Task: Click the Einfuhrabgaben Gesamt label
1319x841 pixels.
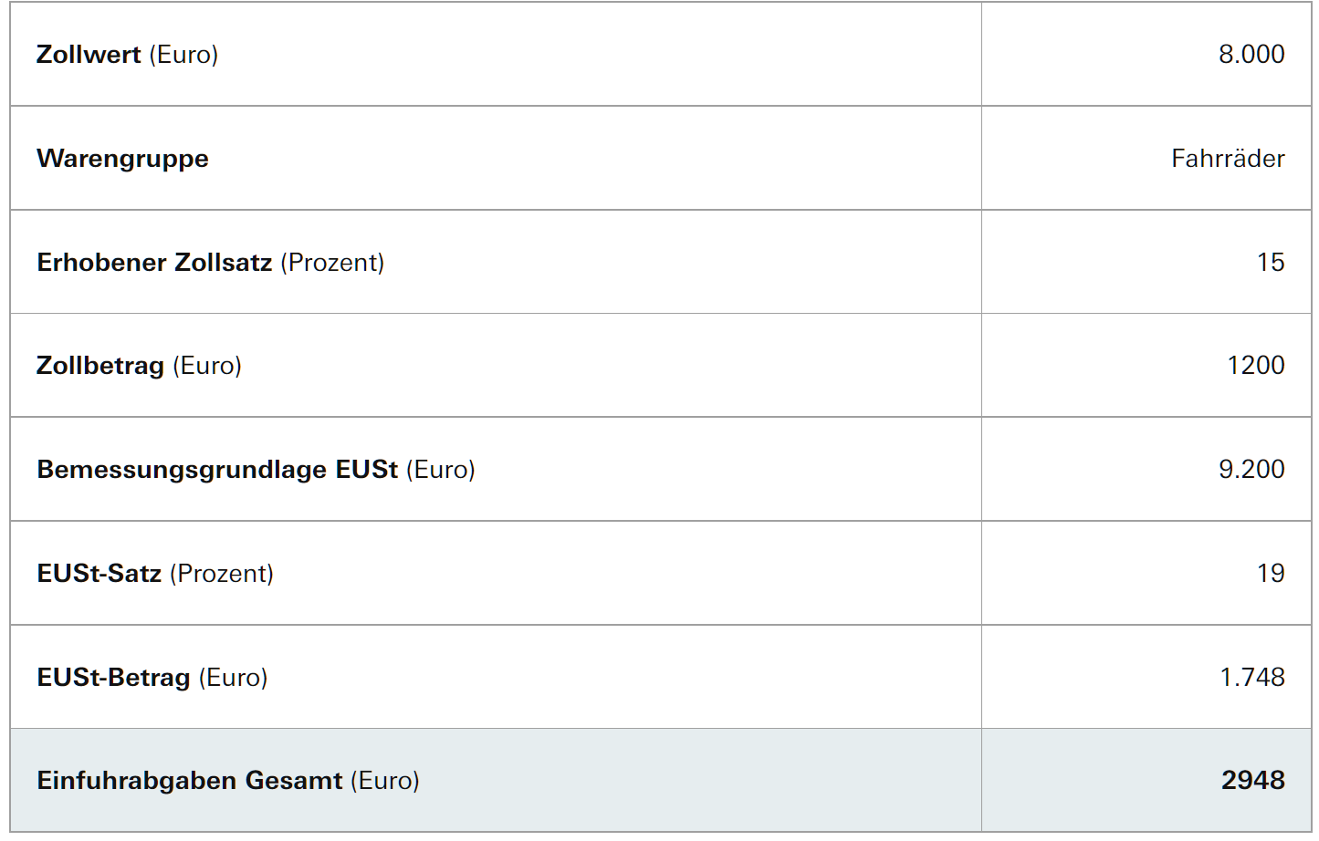Action: click(190, 781)
